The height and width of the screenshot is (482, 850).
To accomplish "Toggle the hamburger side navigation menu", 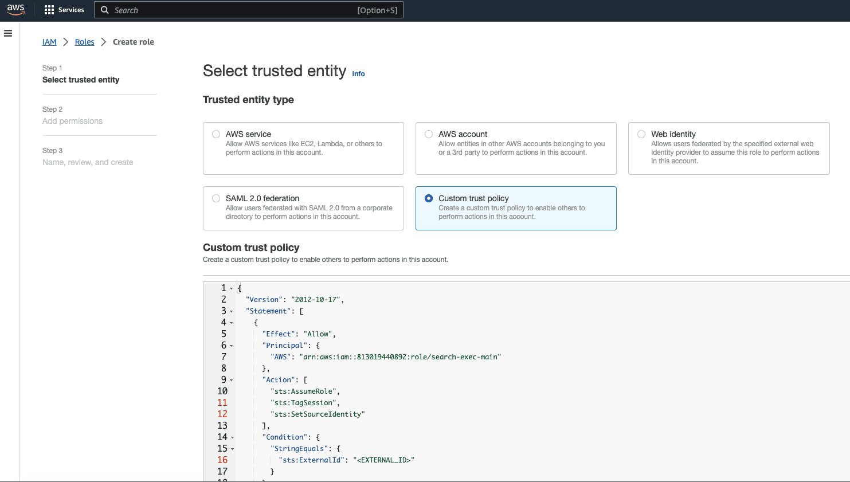I will [8, 33].
